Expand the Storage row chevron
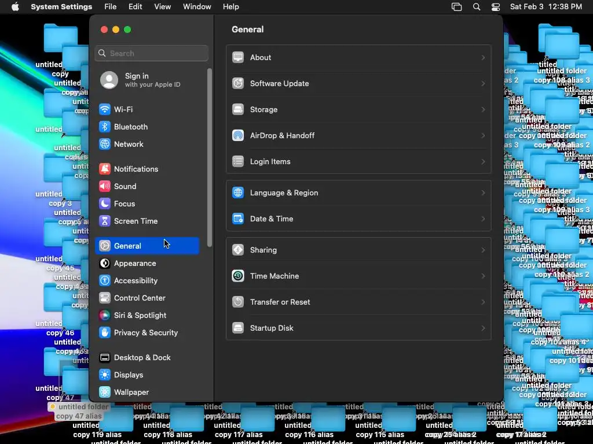593x444 pixels. (483, 110)
